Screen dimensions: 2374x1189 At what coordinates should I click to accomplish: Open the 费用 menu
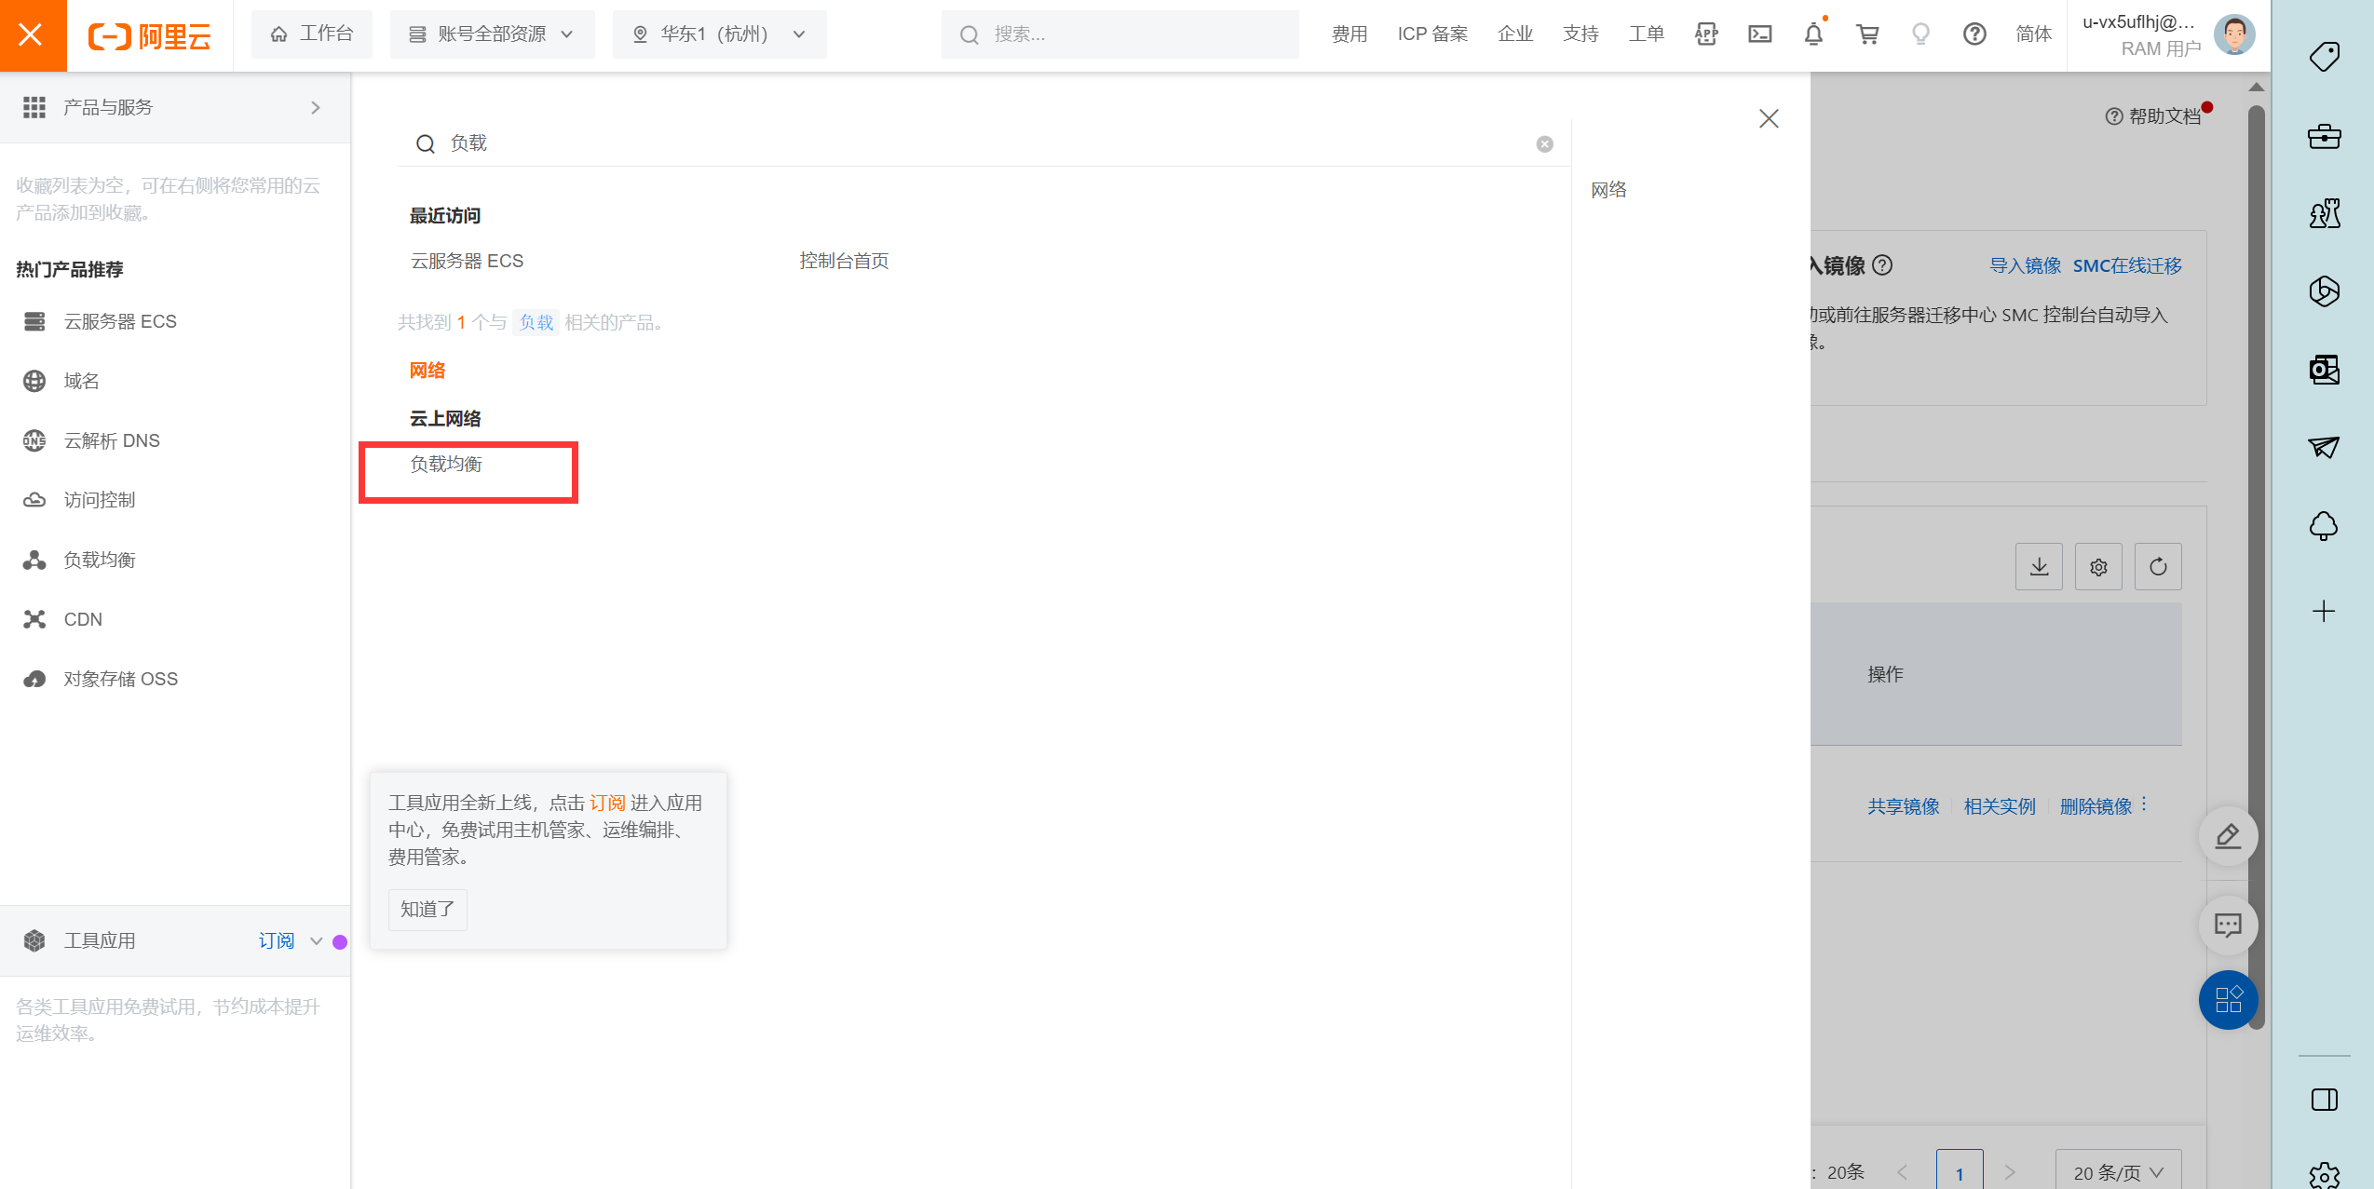(x=1349, y=34)
